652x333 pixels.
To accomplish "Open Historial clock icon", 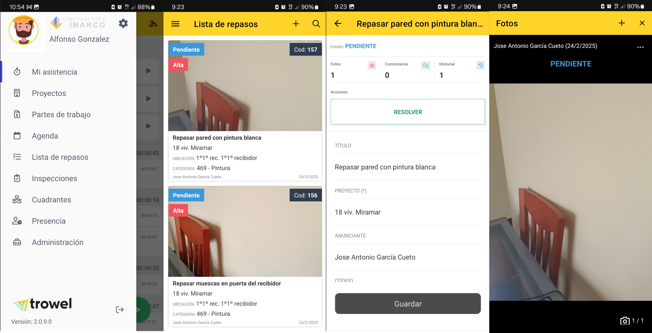I will 480,65.
